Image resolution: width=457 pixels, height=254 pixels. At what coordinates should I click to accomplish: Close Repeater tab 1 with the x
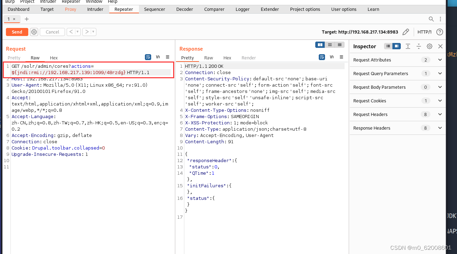point(14,19)
